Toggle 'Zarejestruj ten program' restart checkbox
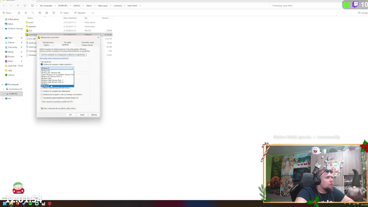368x207 pixels. [42, 94]
